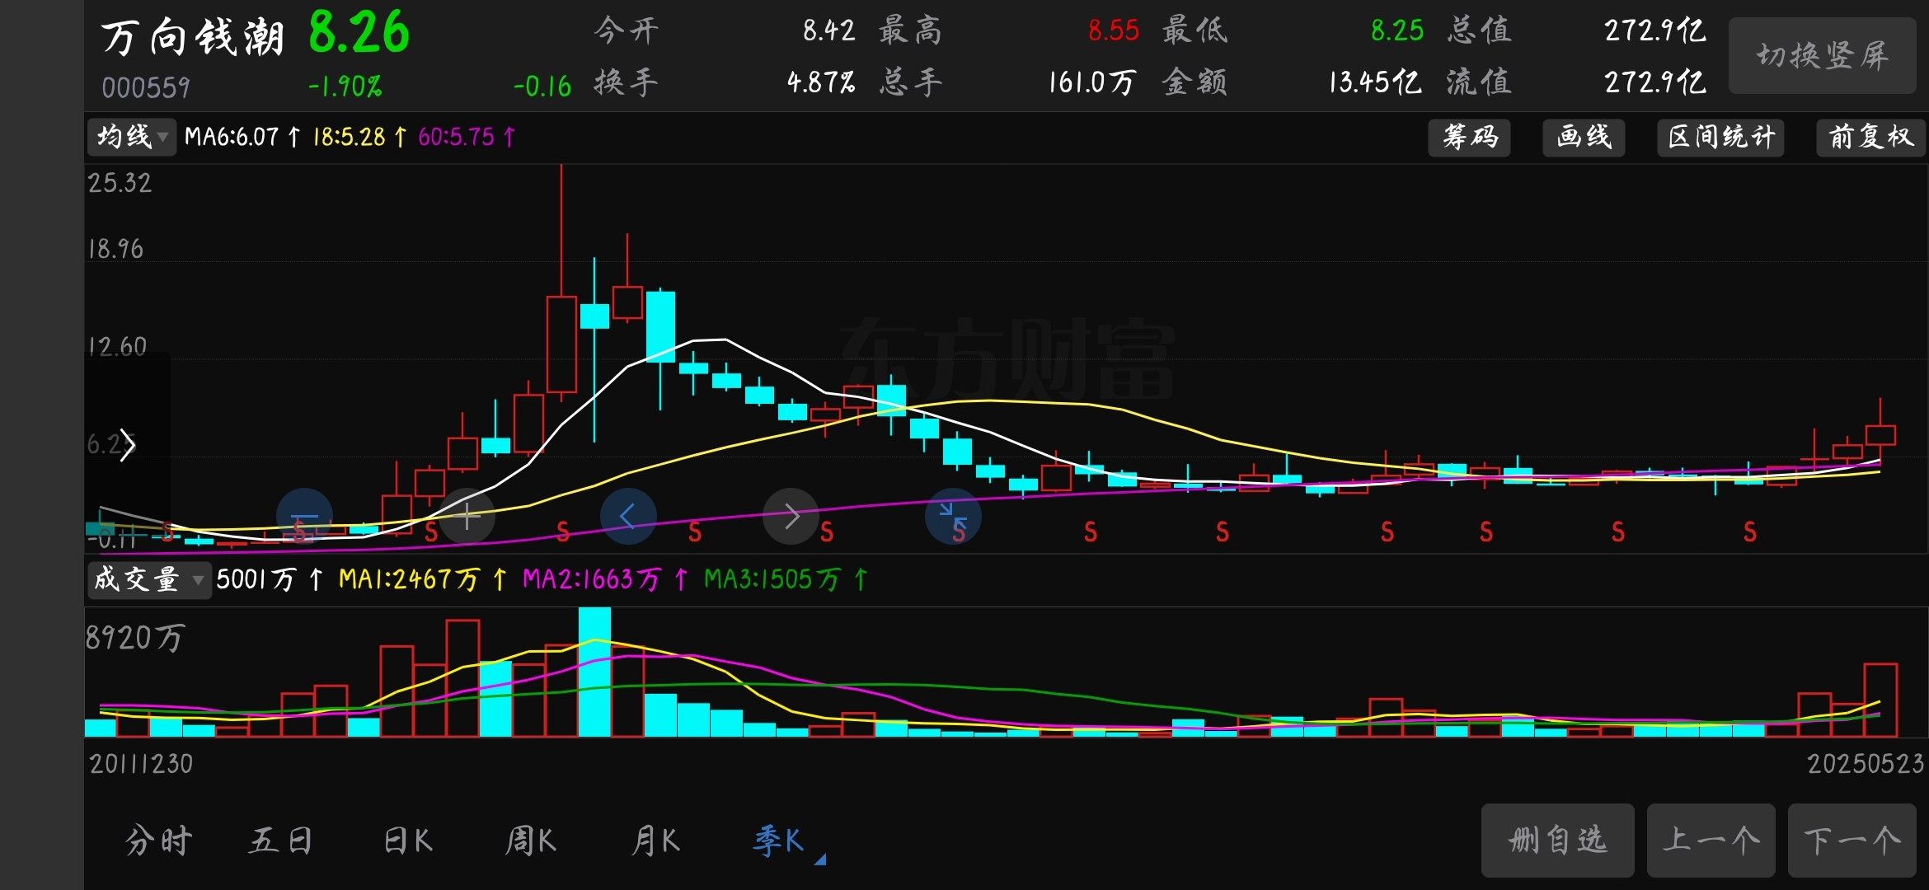The image size is (1929, 890).
Task: Go to next stock with 下一个
Action: (1852, 841)
